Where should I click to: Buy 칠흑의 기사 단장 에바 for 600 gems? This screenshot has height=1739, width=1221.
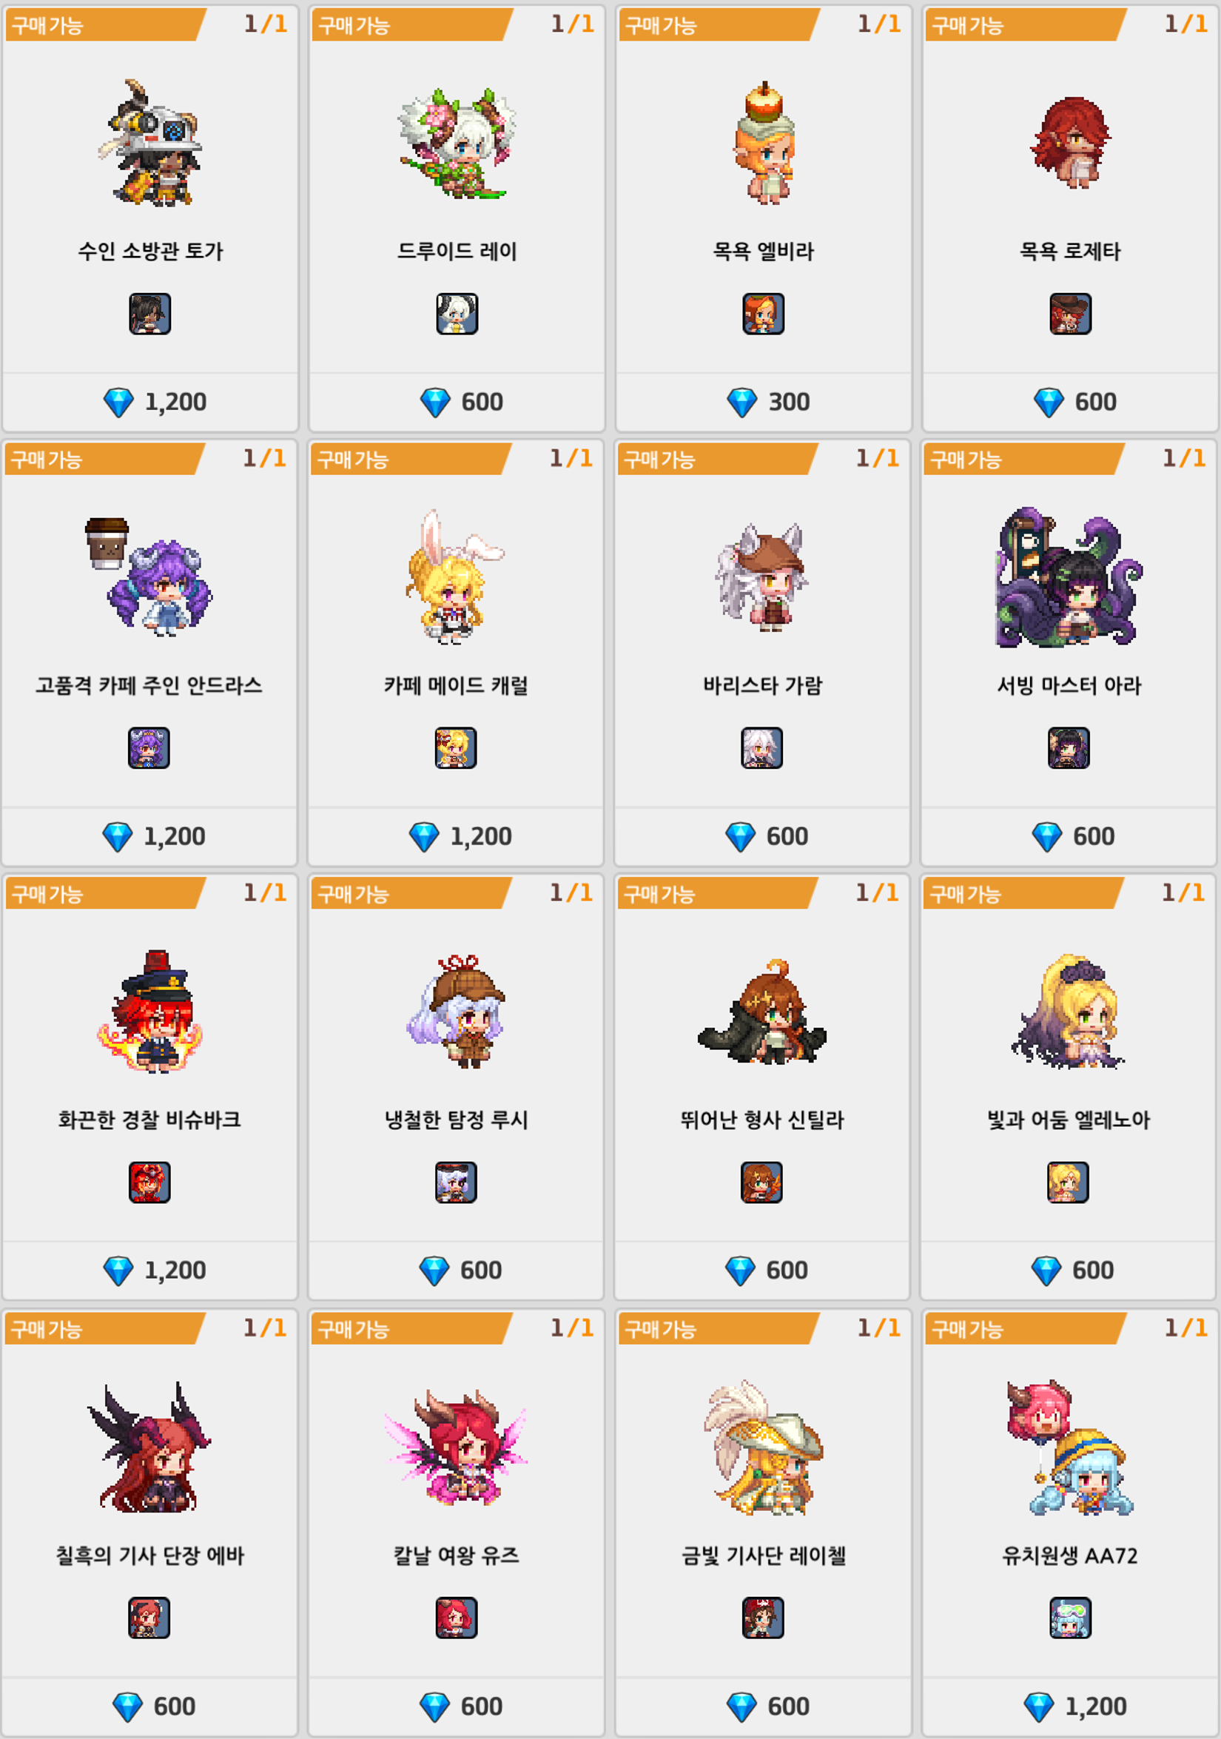(149, 1706)
